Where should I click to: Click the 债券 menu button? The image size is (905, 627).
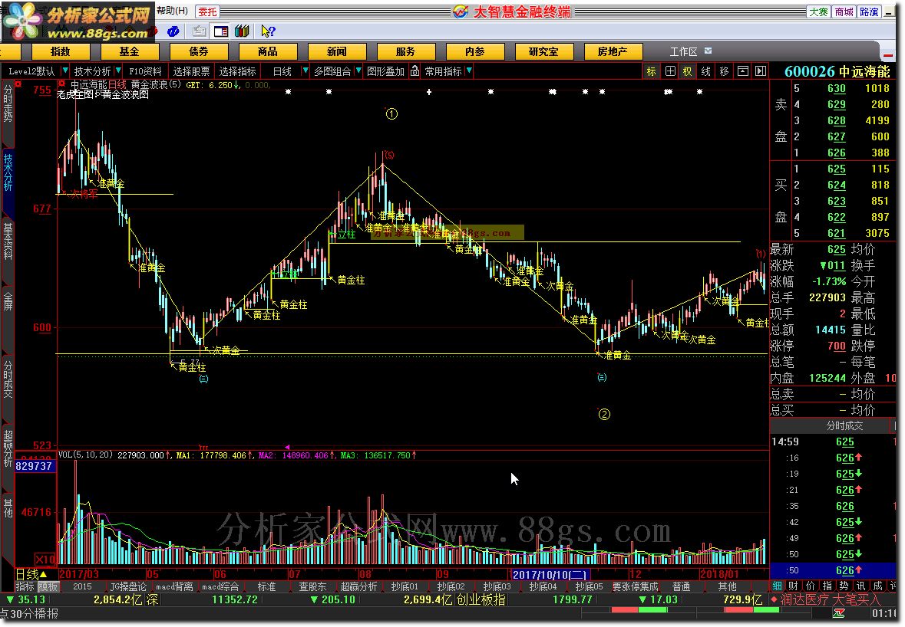[199, 52]
